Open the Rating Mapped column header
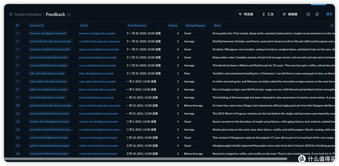This screenshot has width=339, height=166. click(x=195, y=25)
